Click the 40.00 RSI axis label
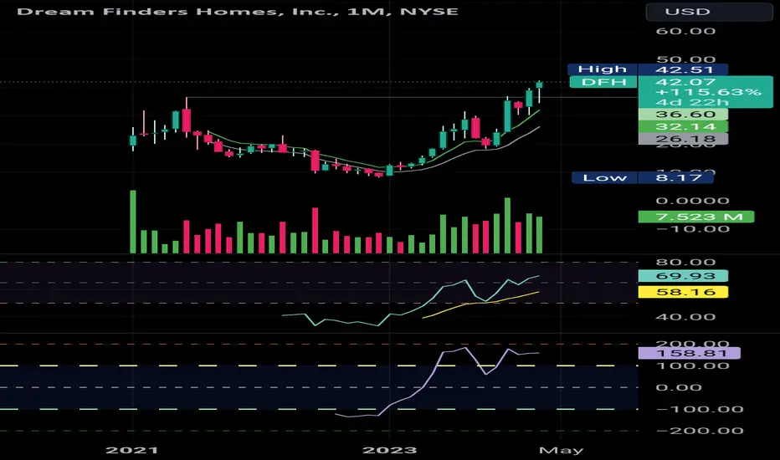 [685, 317]
